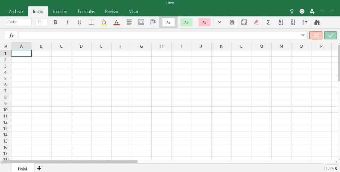Toggle italic formatting
Image resolution: width=340 pixels, height=172 pixels.
[67, 22]
